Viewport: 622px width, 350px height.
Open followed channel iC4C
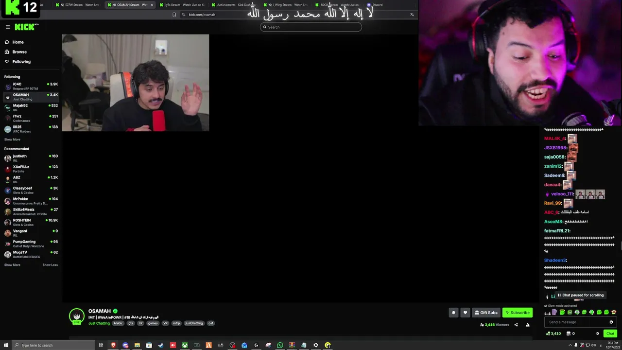(x=31, y=86)
